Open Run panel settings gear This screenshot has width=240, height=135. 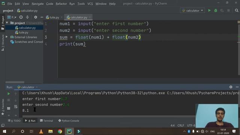click(231, 87)
